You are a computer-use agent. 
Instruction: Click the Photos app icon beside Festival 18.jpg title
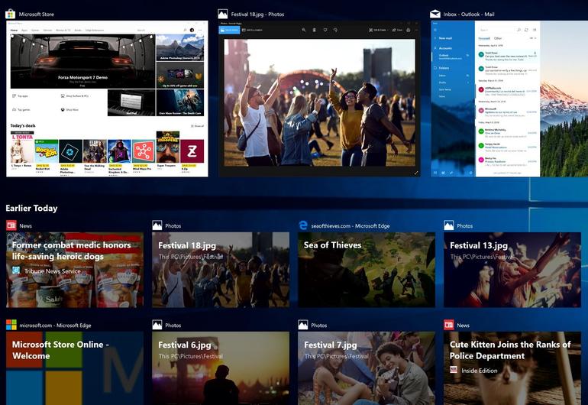(x=223, y=14)
